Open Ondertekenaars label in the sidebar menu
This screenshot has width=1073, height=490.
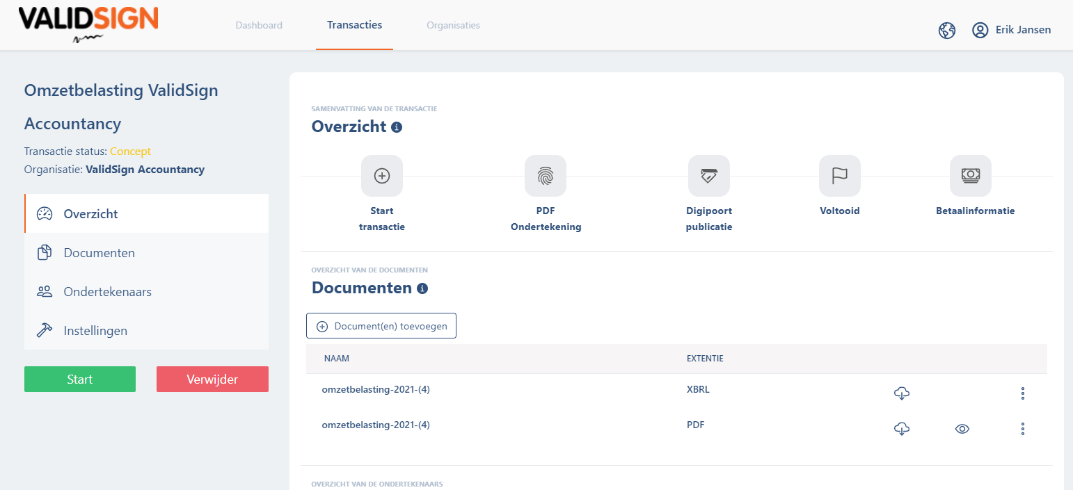tap(108, 292)
